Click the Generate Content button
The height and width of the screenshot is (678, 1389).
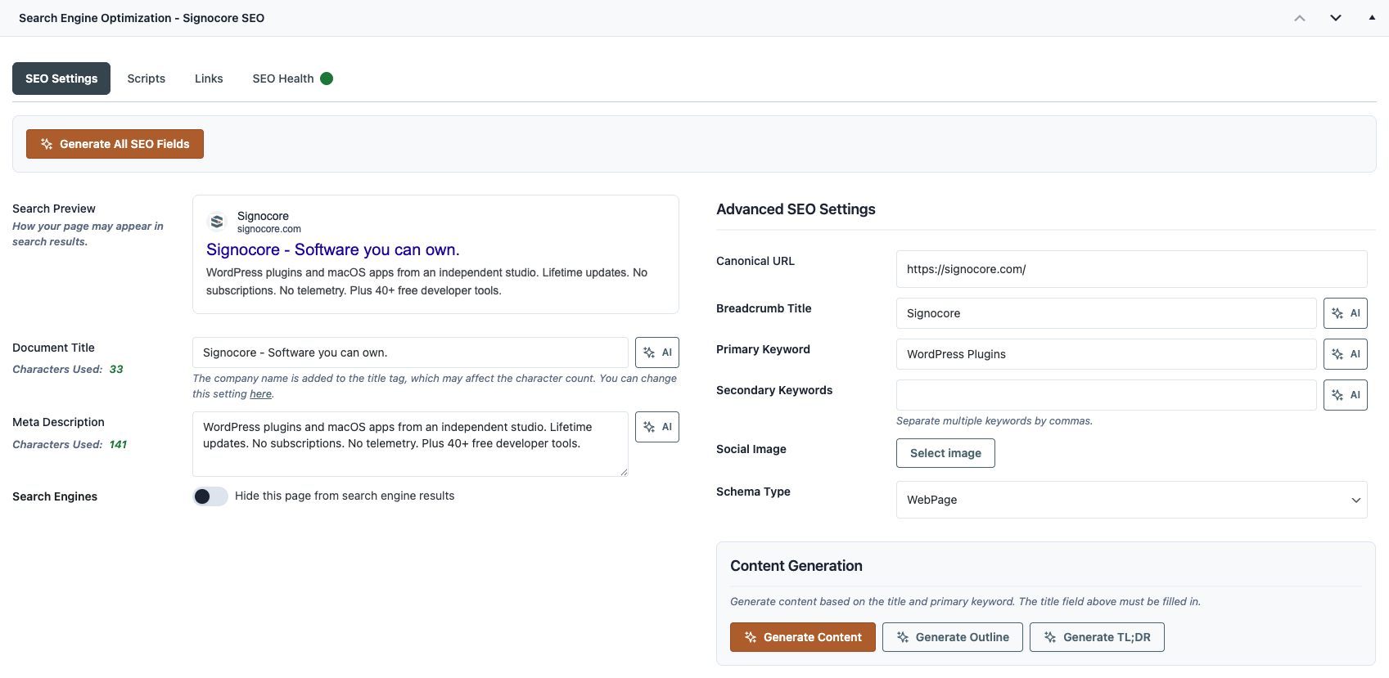(803, 637)
